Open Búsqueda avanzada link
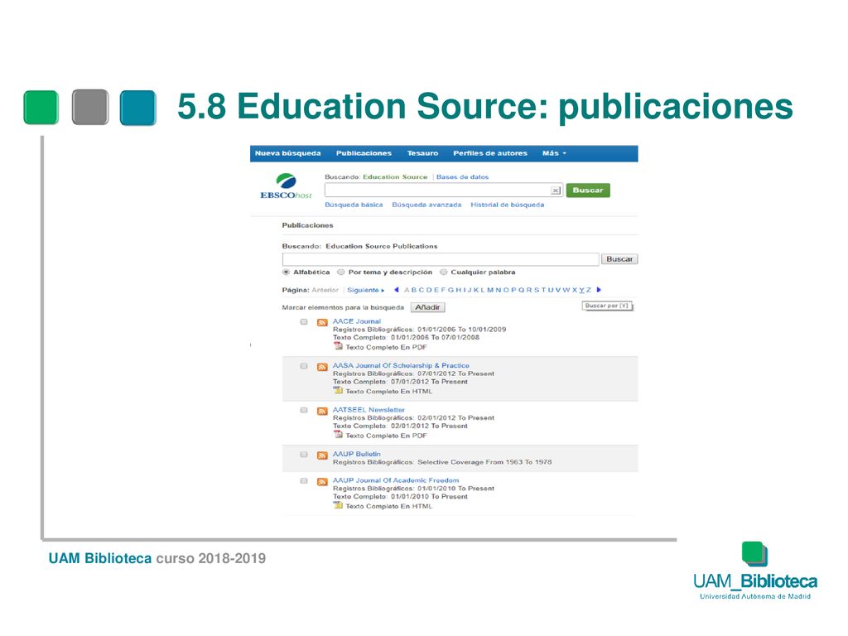Screen dimensions: 848x636 pyautogui.click(x=426, y=205)
